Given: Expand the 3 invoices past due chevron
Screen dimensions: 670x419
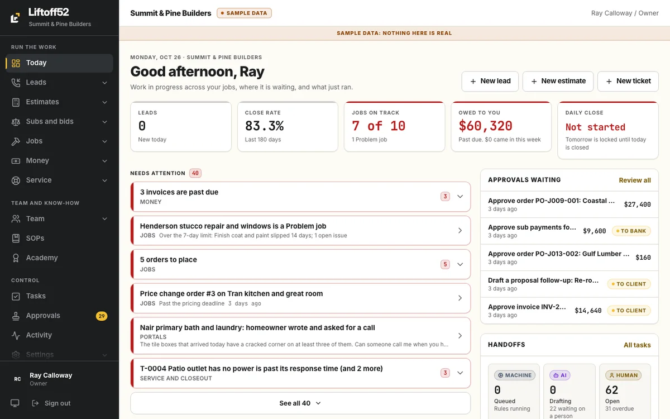Looking at the screenshot, I should (460, 197).
